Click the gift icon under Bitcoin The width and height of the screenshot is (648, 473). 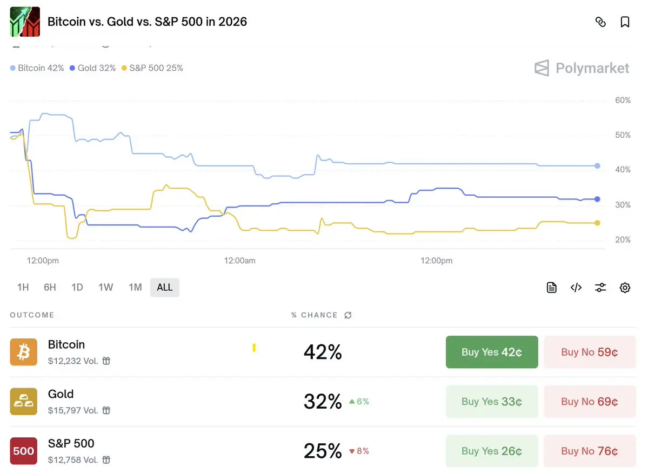[x=106, y=361]
